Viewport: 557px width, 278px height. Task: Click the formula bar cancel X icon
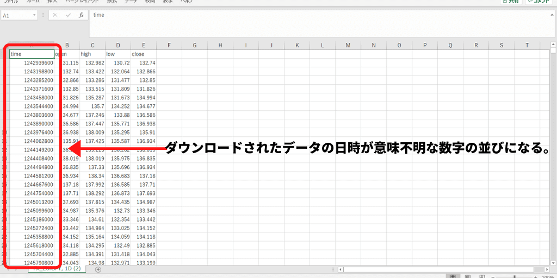point(55,15)
